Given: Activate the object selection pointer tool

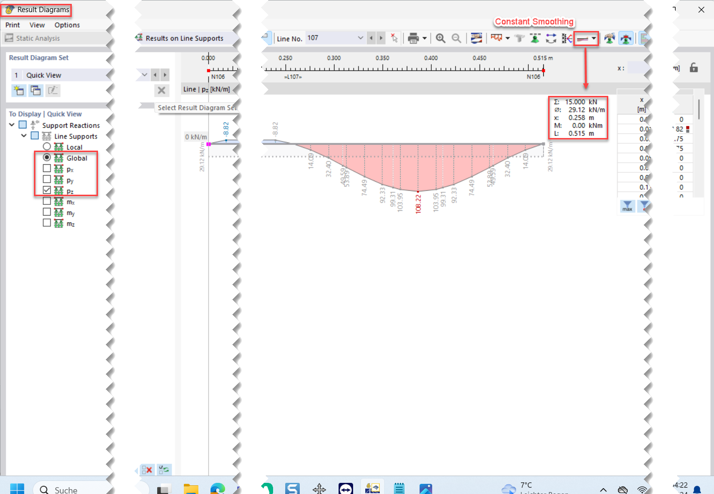Looking at the screenshot, I should pos(394,38).
